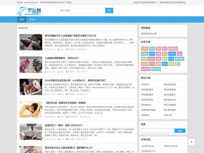Click the magnifier search button in the header
The height and width of the screenshot is (153, 204).
pyautogui.click(x=109, y=10)
